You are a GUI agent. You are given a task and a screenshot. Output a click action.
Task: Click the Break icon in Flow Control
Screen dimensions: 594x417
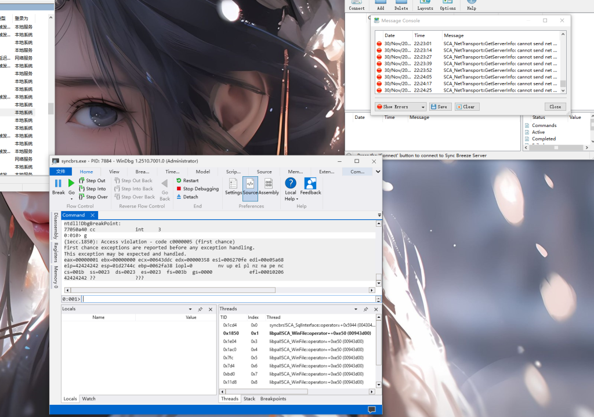[x=58, y=184]
